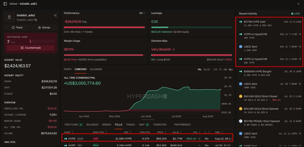This screenshot has height=147, width=304.
Task: Click the share icon beside wallet name
Action: point(55,15)
